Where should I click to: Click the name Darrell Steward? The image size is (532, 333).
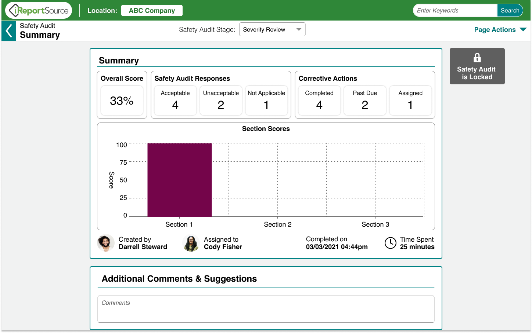(x=143, y=247)
